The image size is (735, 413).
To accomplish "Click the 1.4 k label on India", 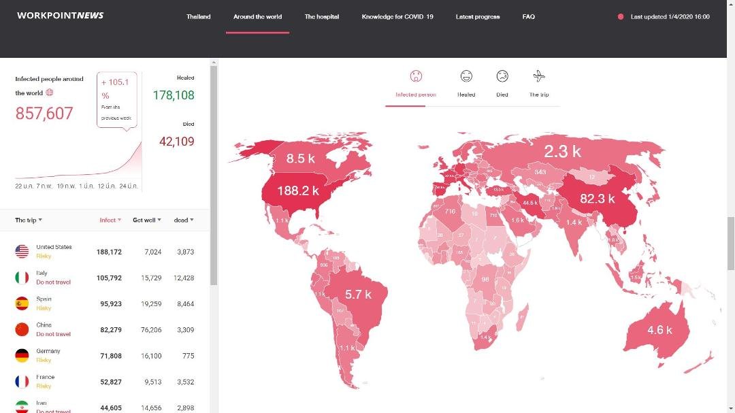I will click(574, 222).
